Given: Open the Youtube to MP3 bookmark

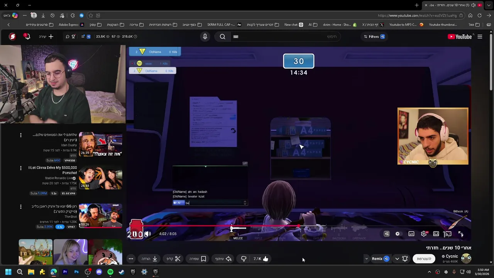Looking at the screenshot, I should (x=406, y=25).
